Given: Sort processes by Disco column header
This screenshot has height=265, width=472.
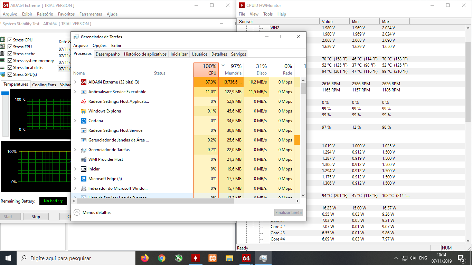Looking at the screenshot, I should (256, 69).
